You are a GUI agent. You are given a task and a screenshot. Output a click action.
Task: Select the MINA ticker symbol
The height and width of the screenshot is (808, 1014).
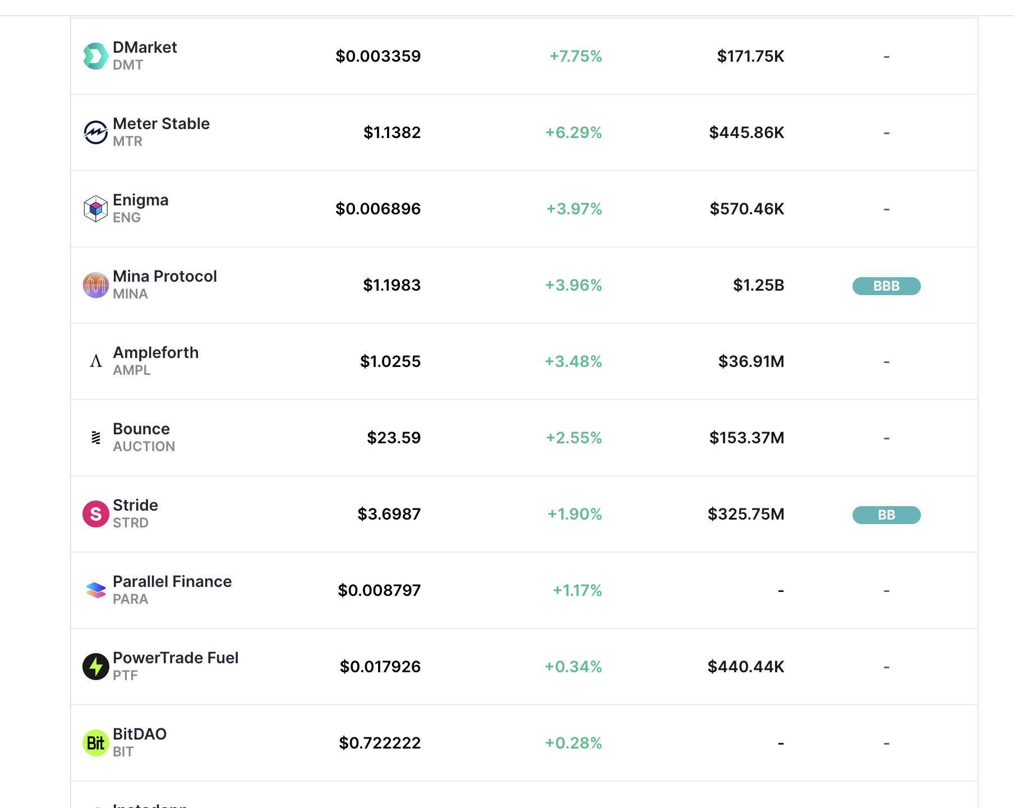coord(130,294)
